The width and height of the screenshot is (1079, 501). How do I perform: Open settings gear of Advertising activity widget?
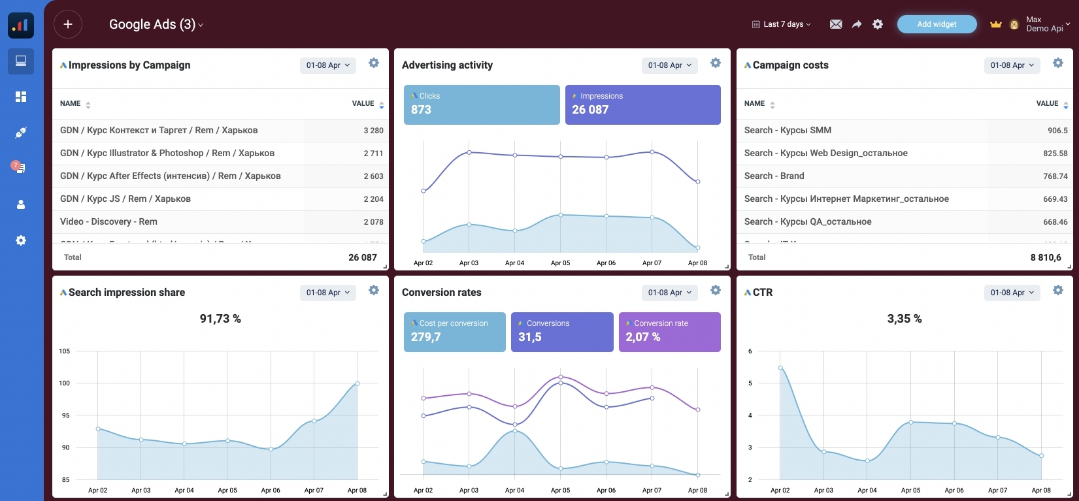pos(716,63)
